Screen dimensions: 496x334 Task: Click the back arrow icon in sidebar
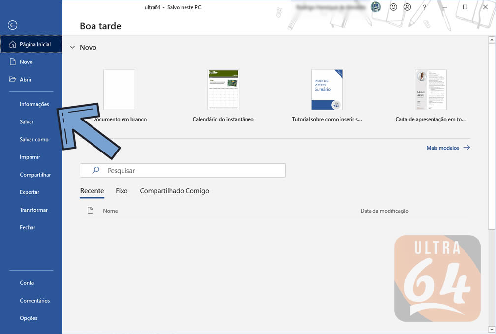[x=13, y=25]
